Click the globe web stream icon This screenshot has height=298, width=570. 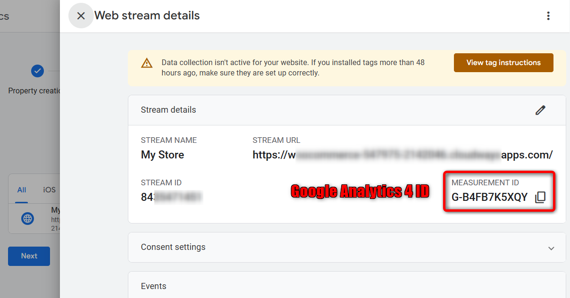(x=28, y=219)
